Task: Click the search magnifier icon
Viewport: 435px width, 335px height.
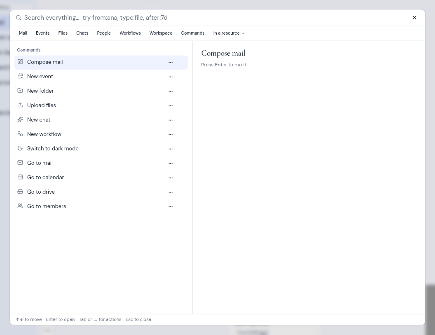Action: [19, 18]
